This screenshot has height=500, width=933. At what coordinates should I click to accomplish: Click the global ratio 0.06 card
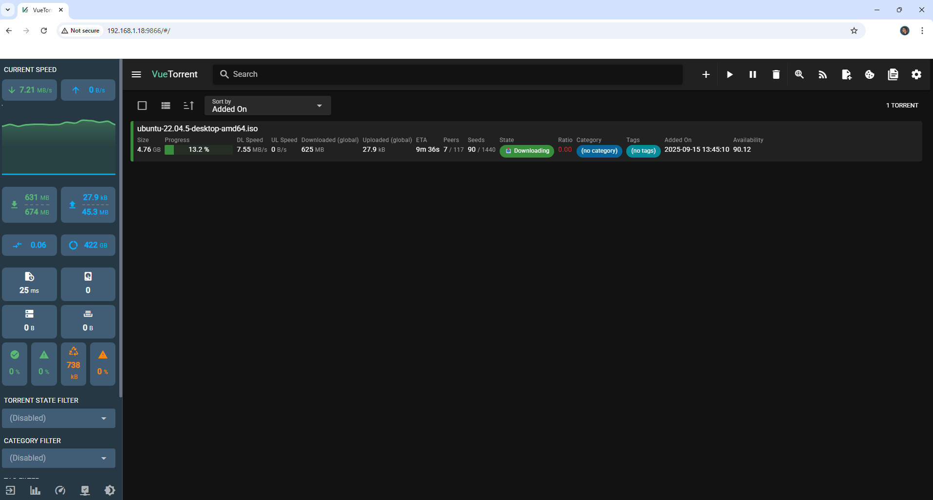29,245
